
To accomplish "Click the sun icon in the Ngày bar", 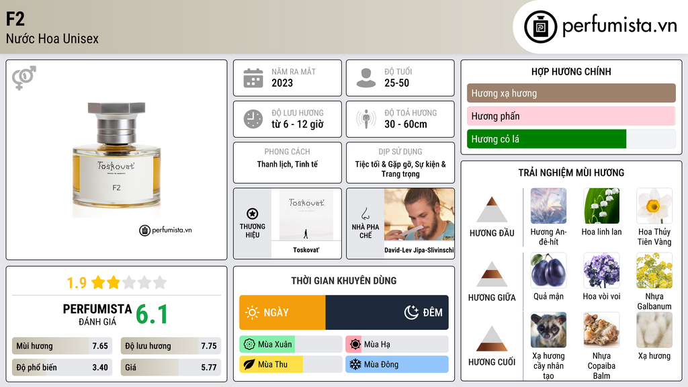I will (x=253, y=312).
